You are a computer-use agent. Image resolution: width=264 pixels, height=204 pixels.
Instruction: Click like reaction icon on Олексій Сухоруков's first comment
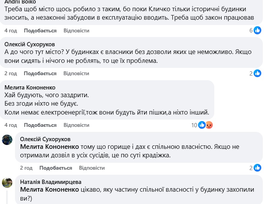click(x=258, y=73)
